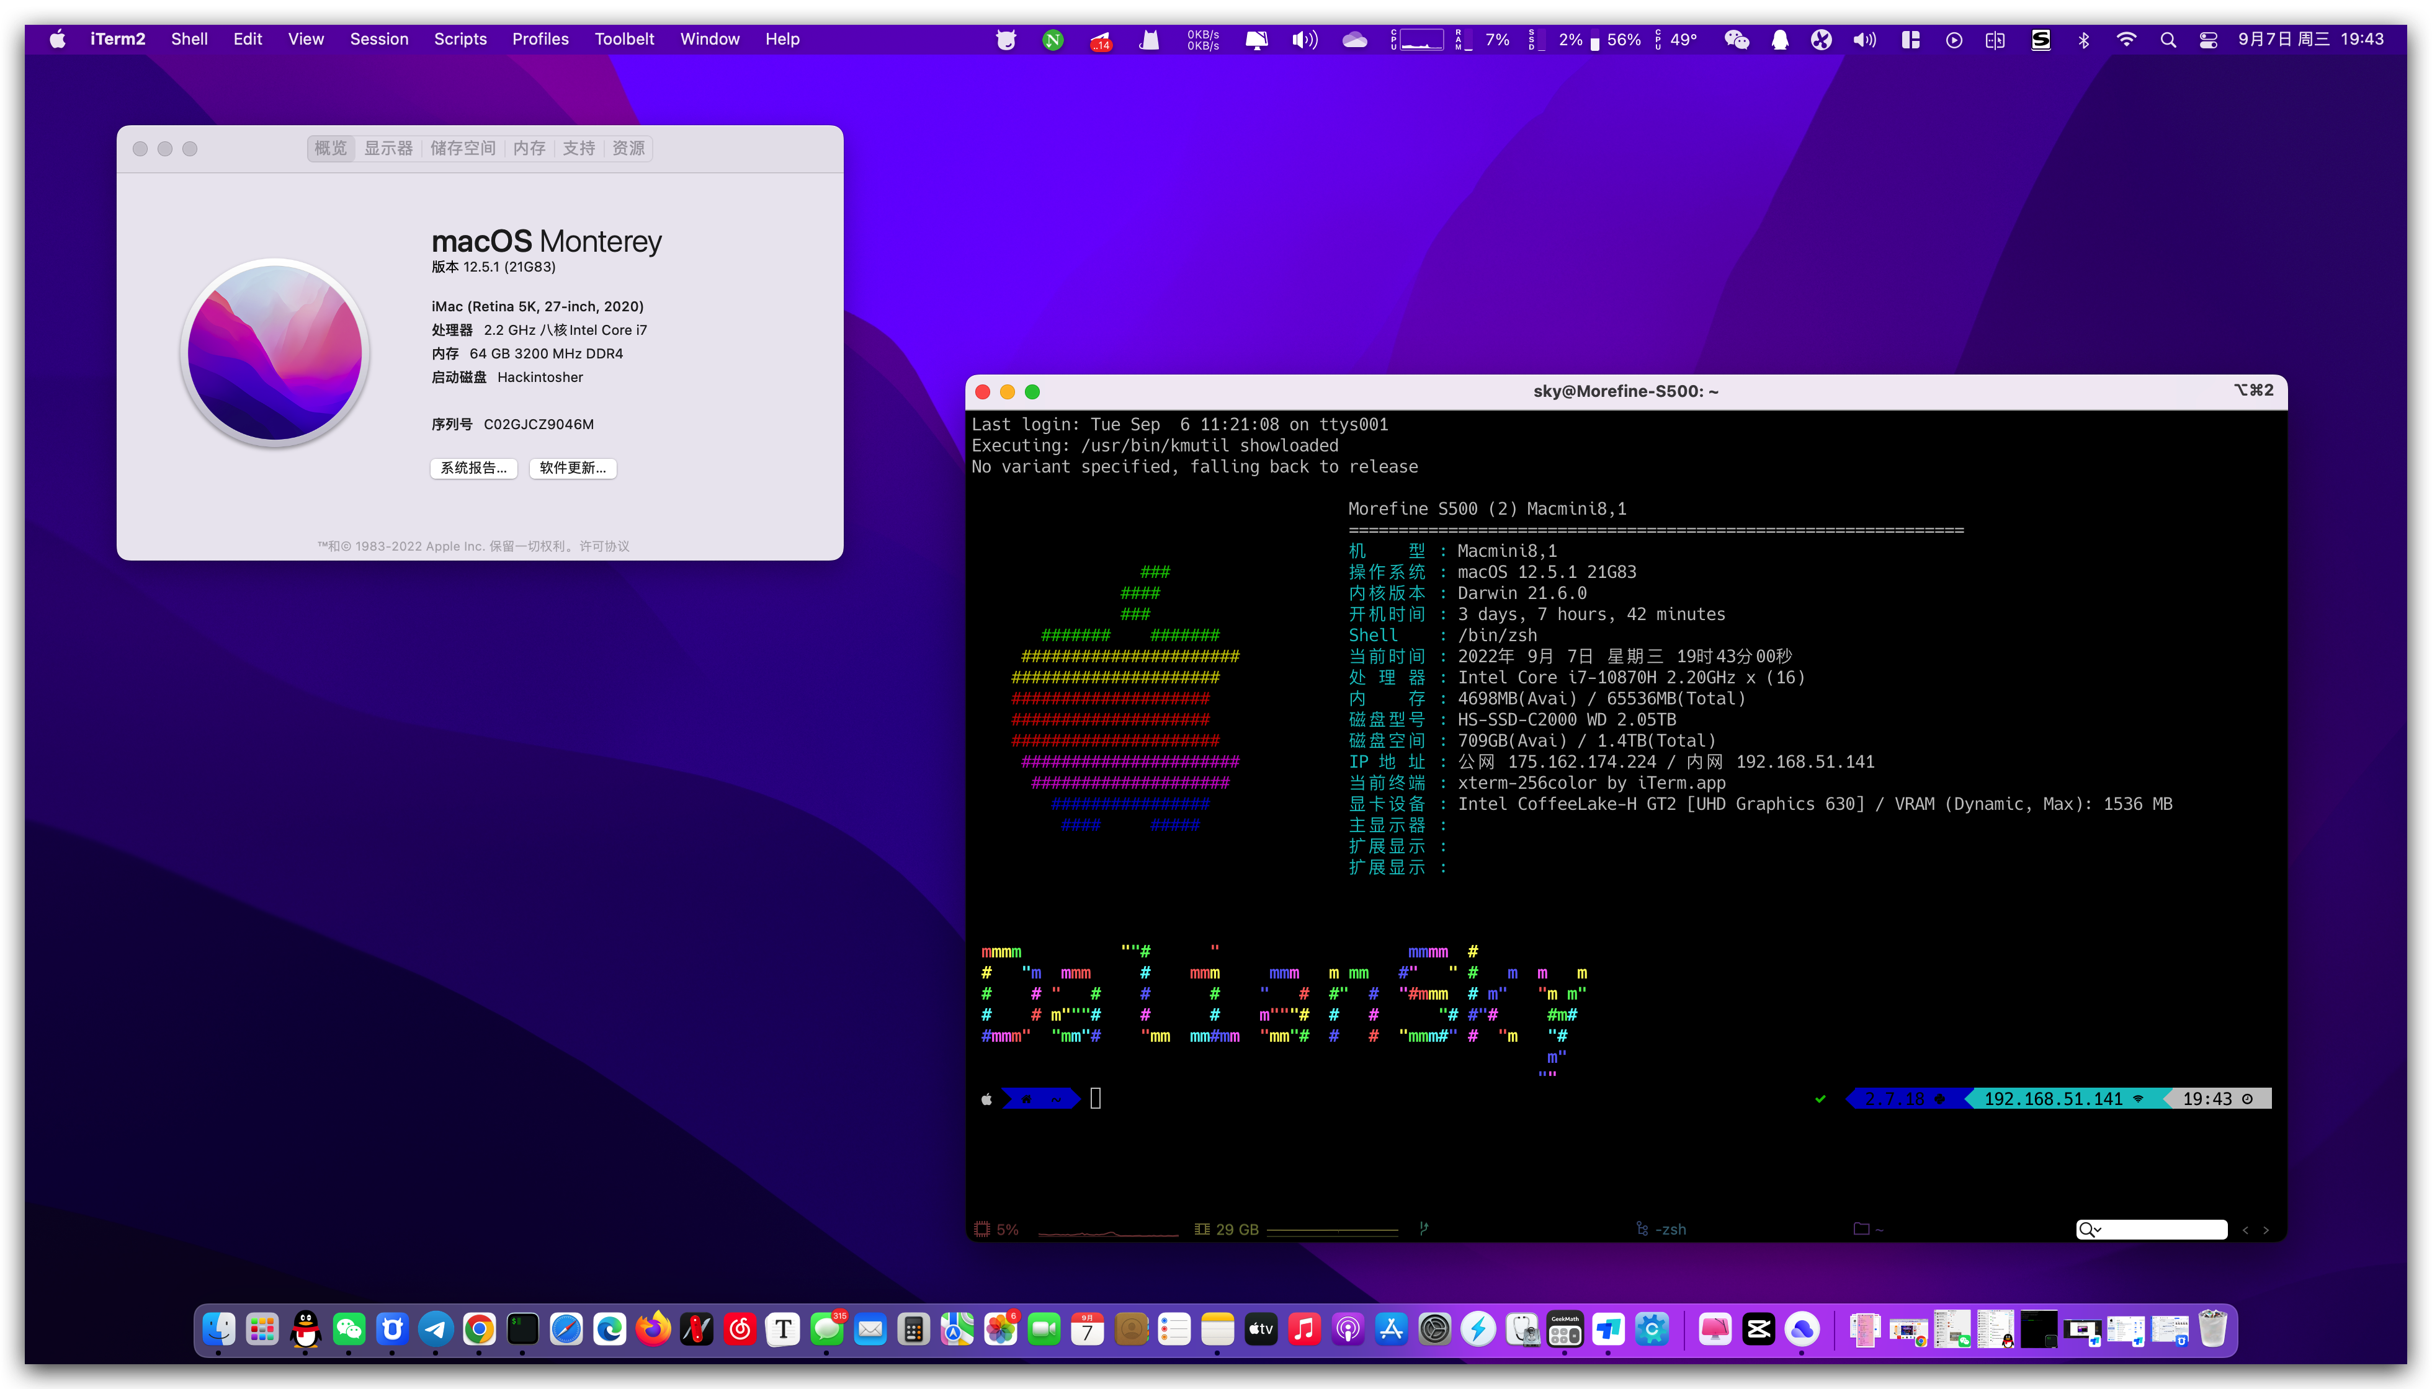Open Apple TV in the Dock
Screen dimensions: 2432x1389
click(1261, 1329)
